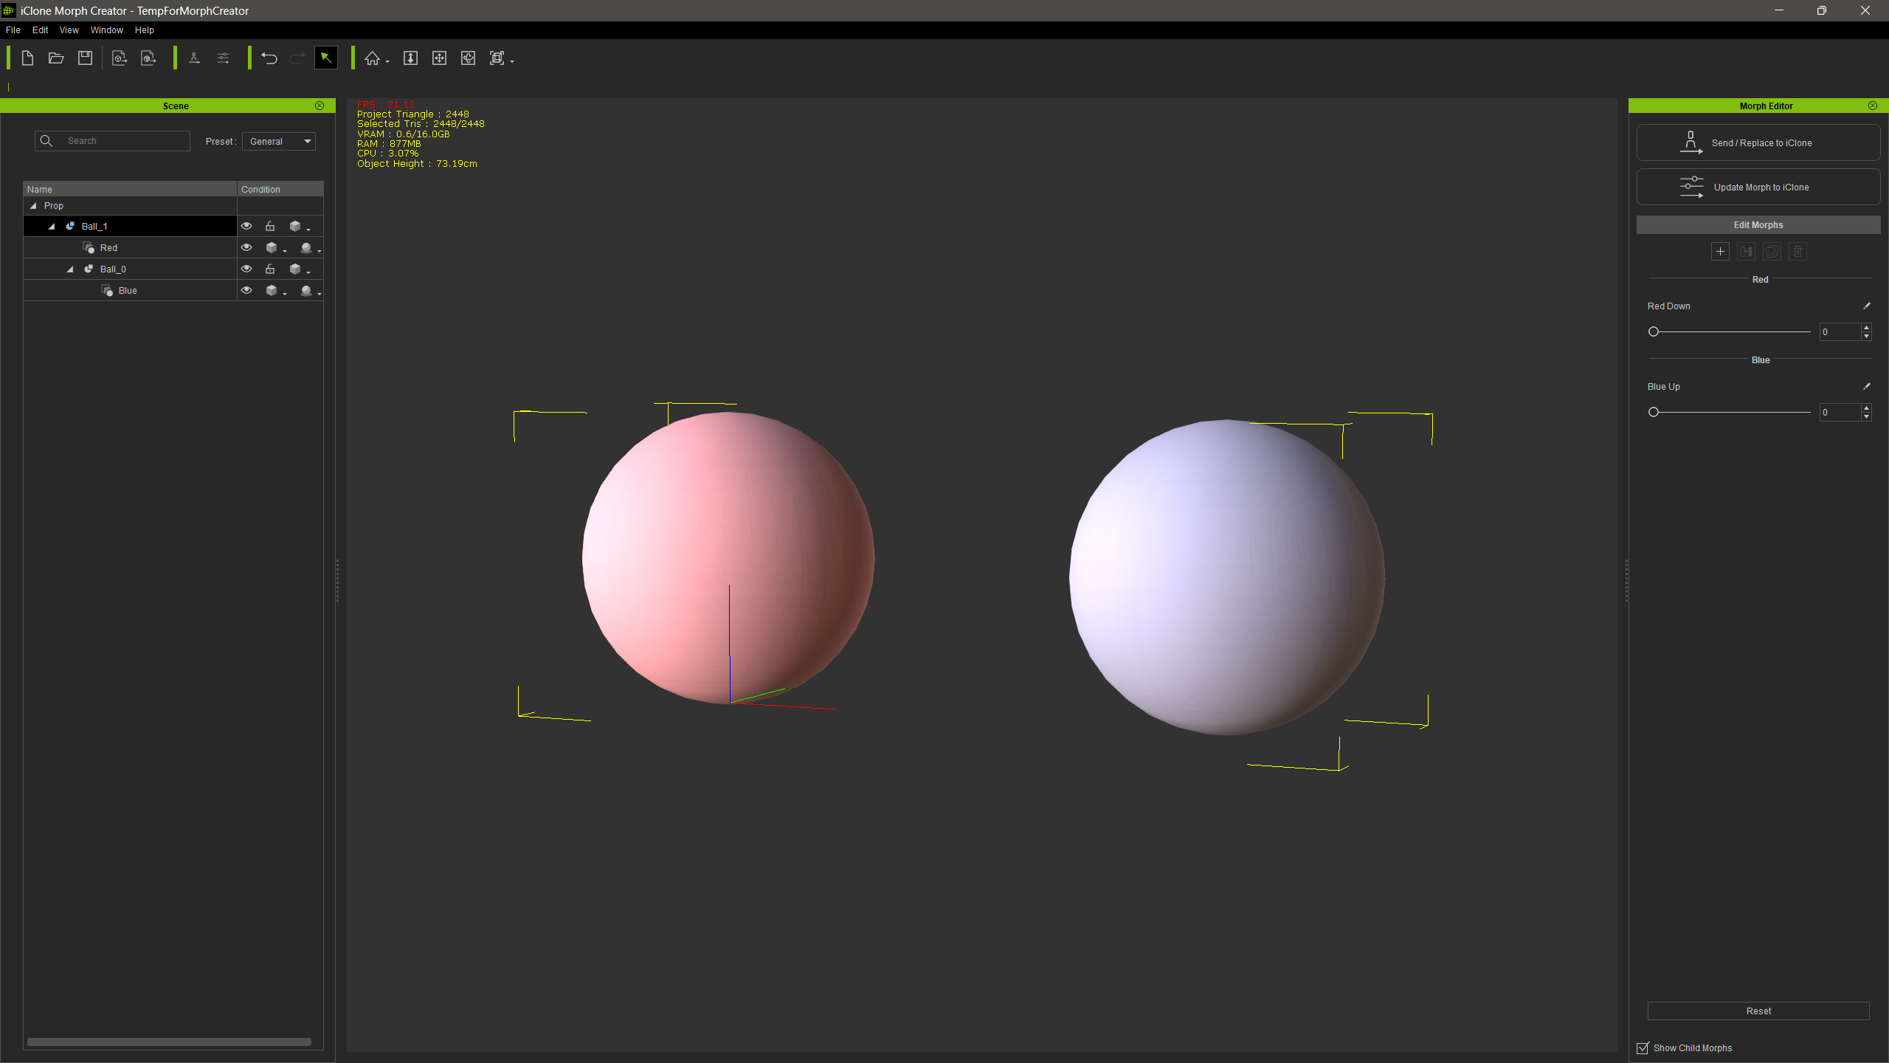Collapse the Prop tree root
The height and width of the screenshot is (1063, 1889).
[33, 206]
